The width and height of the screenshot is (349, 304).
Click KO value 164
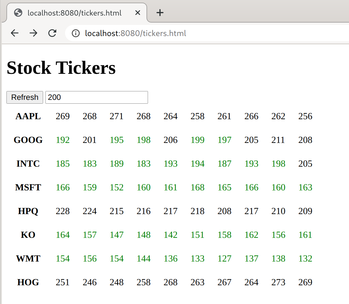(x=63, y=235)
